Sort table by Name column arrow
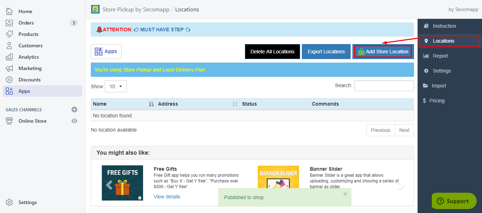 (151, 104)
